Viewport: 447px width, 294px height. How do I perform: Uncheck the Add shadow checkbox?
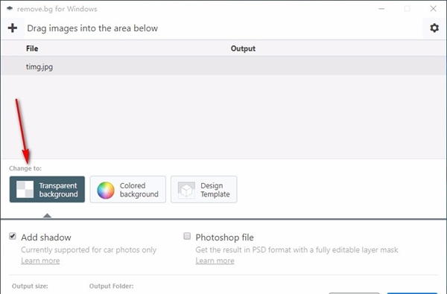pyautogui.click(x=13, y=236)
